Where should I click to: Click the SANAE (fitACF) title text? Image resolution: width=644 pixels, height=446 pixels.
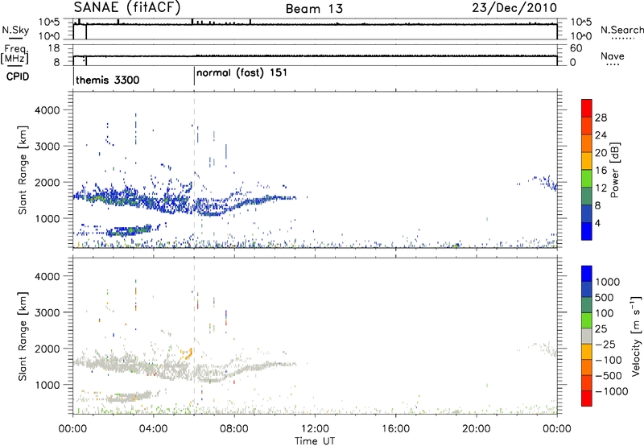[x=127, y=8]
